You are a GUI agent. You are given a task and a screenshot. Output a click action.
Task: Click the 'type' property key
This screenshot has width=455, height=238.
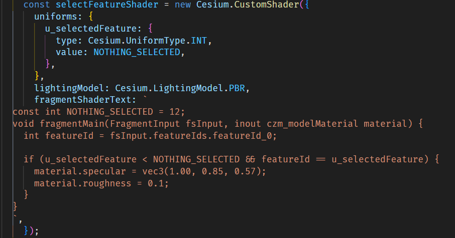pos(66,41)
